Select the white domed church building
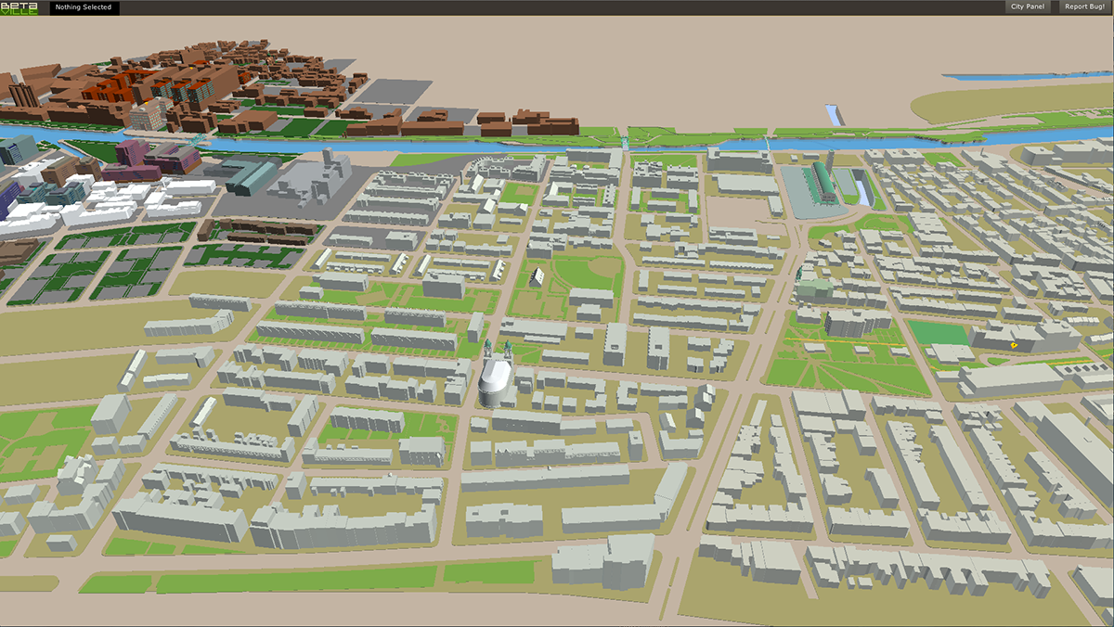Screen dimensions: 1114x627 [x=497, y=382]
